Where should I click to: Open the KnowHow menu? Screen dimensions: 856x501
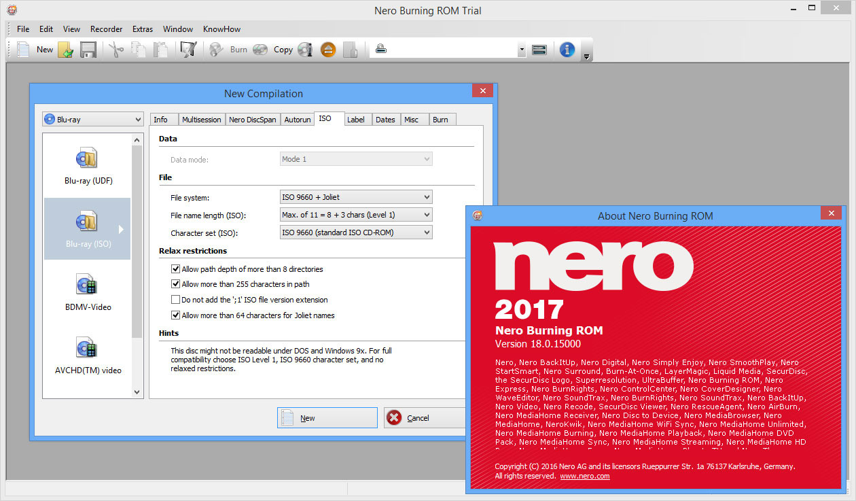[x=222, y=29]
